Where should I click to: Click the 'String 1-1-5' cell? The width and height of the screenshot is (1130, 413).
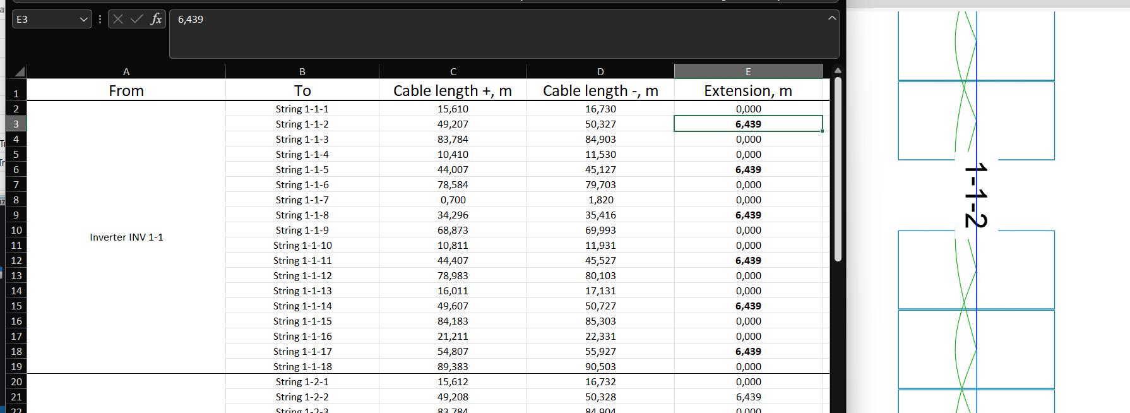[302, 169]
